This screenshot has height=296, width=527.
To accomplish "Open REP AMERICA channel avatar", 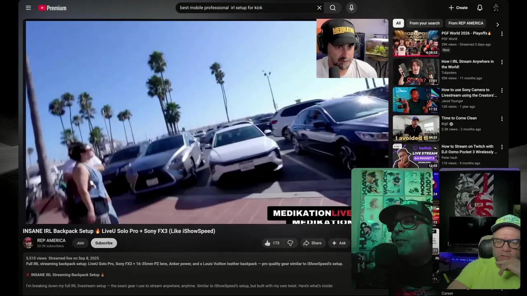I will 28,243.
